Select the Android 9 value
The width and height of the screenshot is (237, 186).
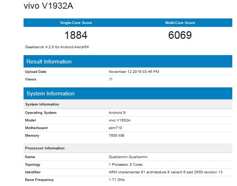117,113
